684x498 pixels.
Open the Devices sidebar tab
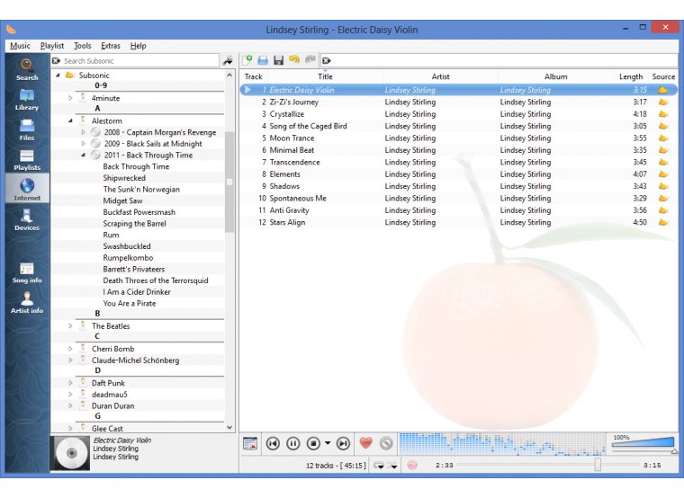(x=27, y=219)
